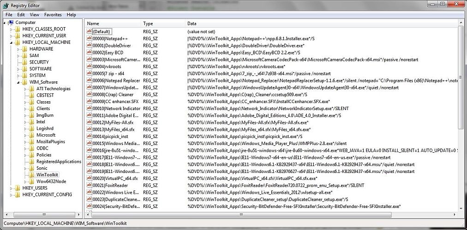The width and height of the screenshot is (467, 230).
Task: Click HKEY_CURRENT_USER folder icon
Action: [x=18, y=35]
